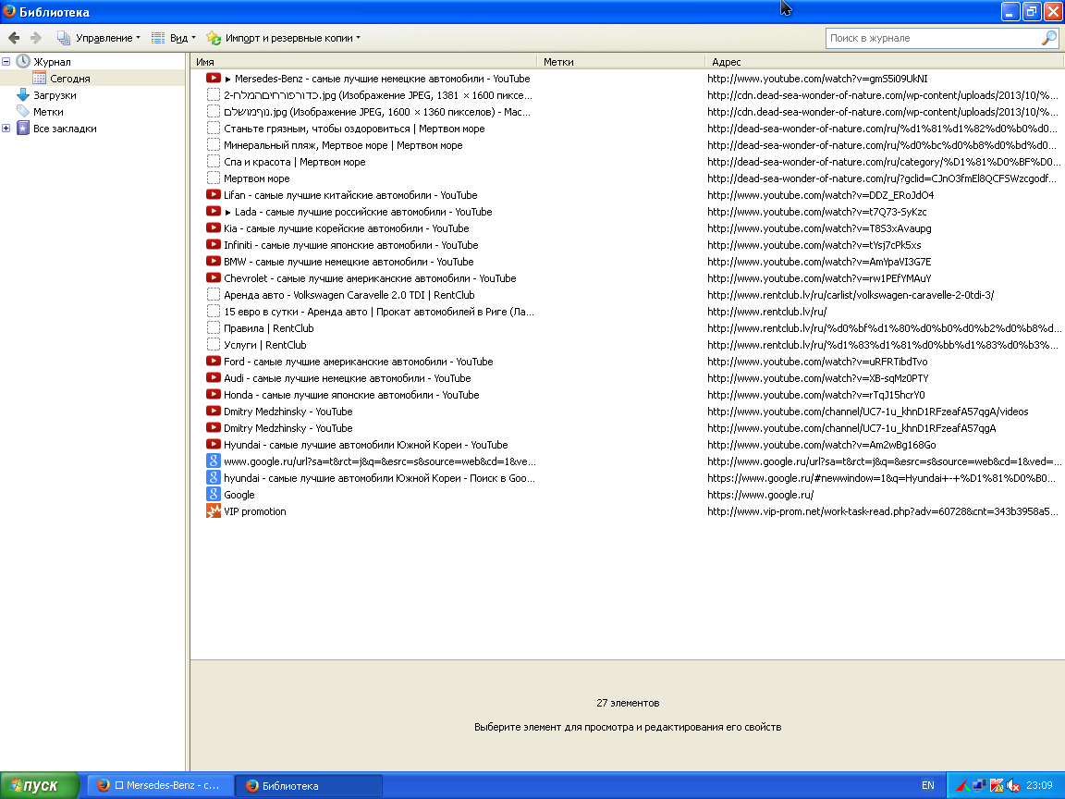Select 'Аренда авто - Volkswagen Caravelle' entry
This screenshot has height=799, width=1065.
coord(349,295)
